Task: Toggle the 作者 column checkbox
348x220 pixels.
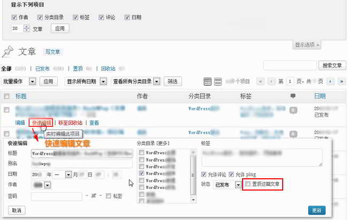Action: point(14,17)
